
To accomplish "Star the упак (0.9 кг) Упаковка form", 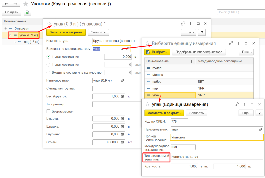I will point(49,24).
